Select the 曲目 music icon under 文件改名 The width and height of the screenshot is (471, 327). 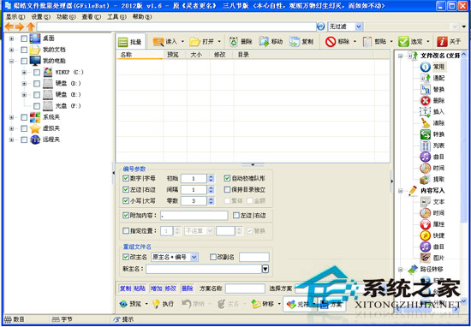[x=425, y=157]
